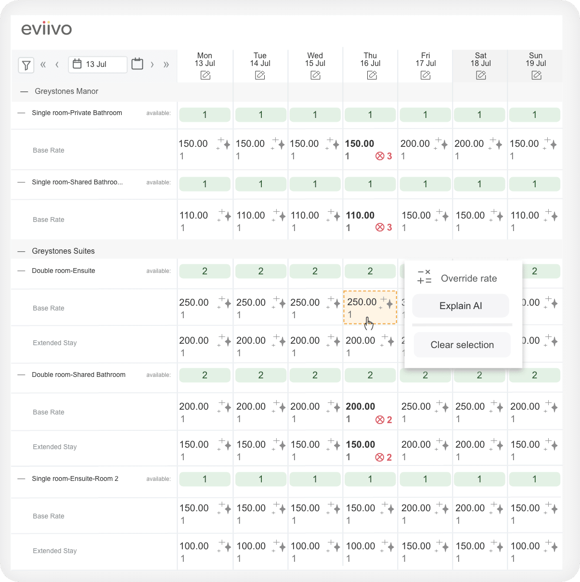
Task: Edit Tue 14 Jul column pencil icon
Action: pyautogui.click(x=260, y=75)
